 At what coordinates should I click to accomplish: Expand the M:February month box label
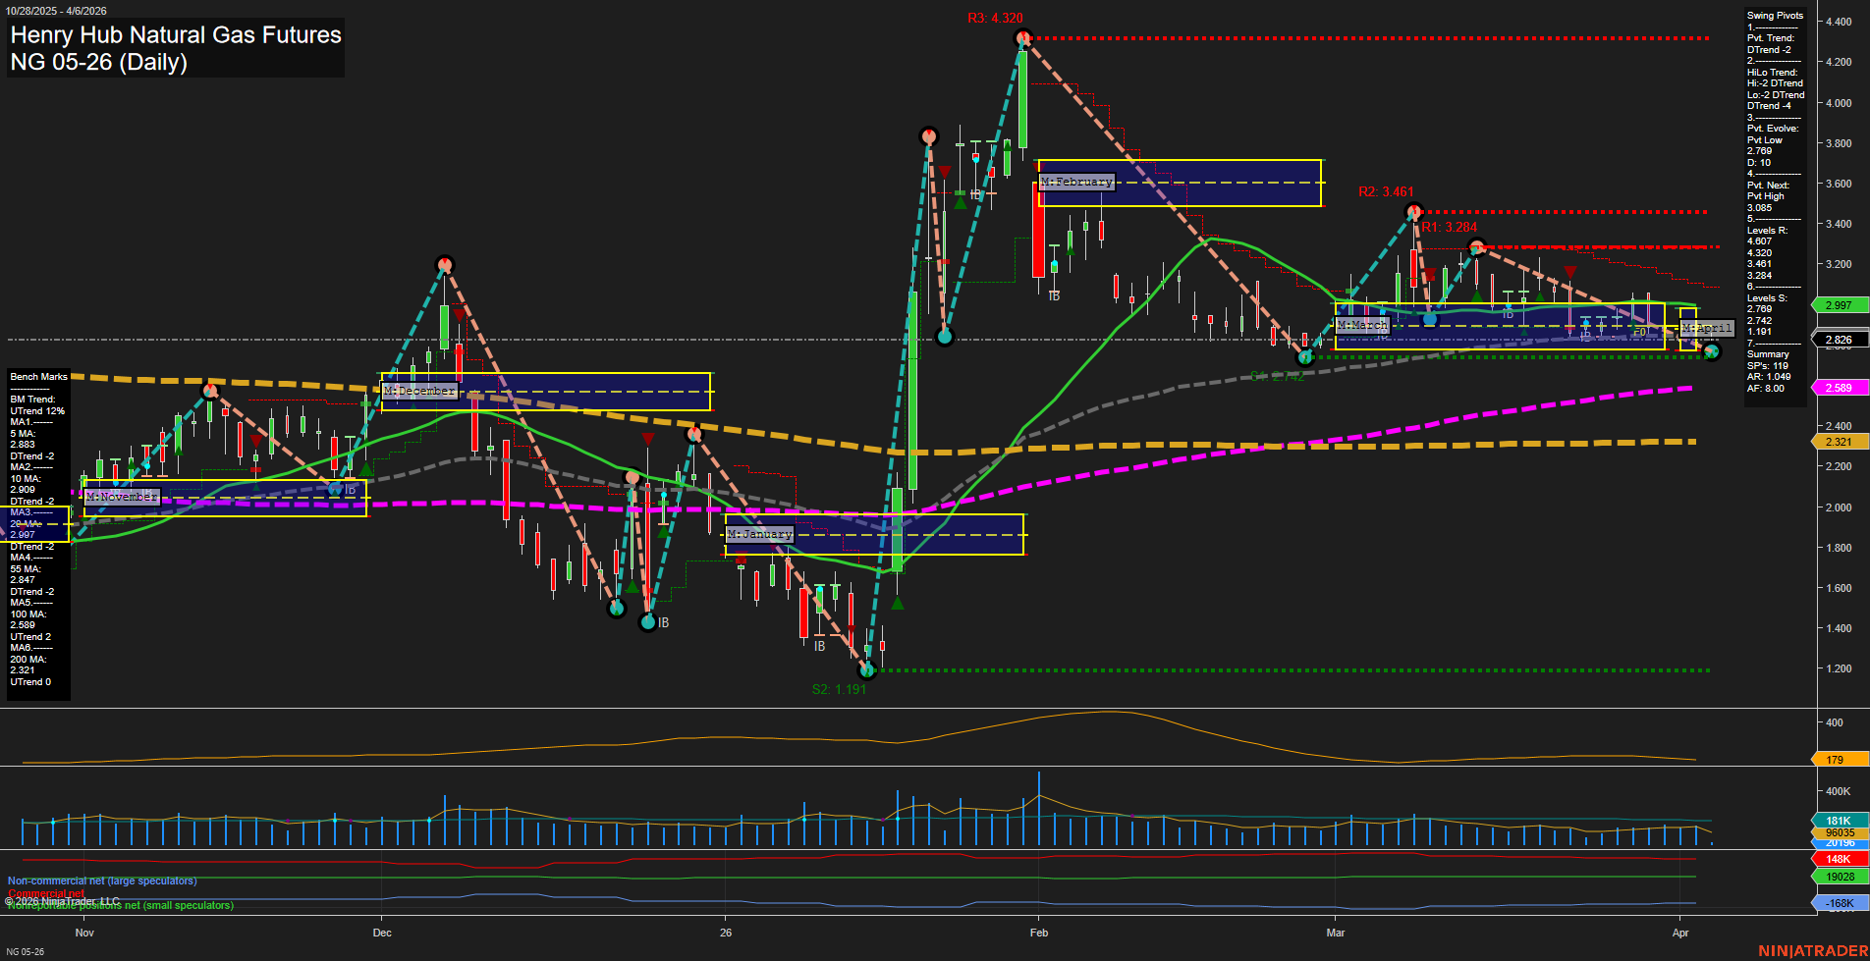click(x=1077, y=182)
